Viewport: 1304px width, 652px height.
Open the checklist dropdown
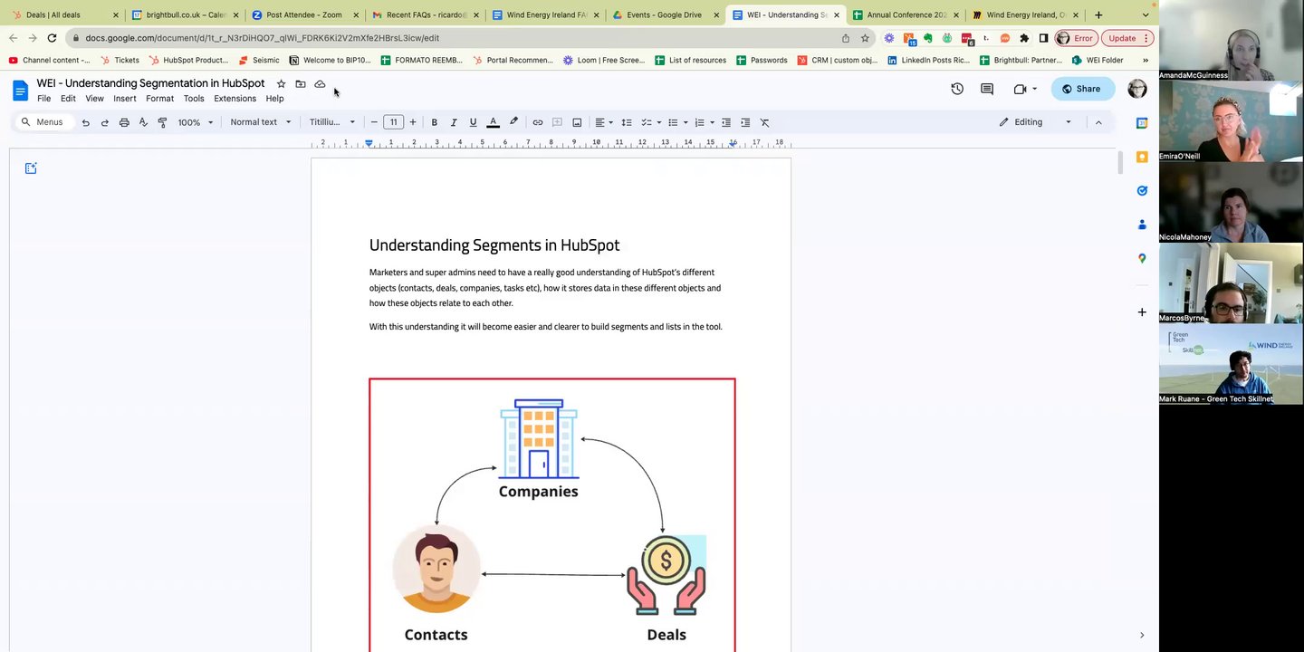(x=651, y=122)
